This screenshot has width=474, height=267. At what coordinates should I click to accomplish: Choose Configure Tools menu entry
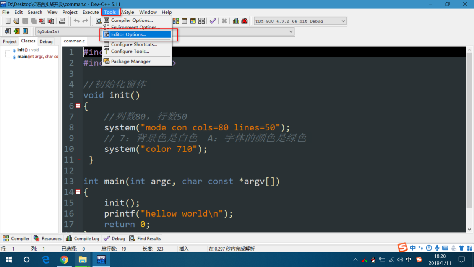[x=137, y=51]
